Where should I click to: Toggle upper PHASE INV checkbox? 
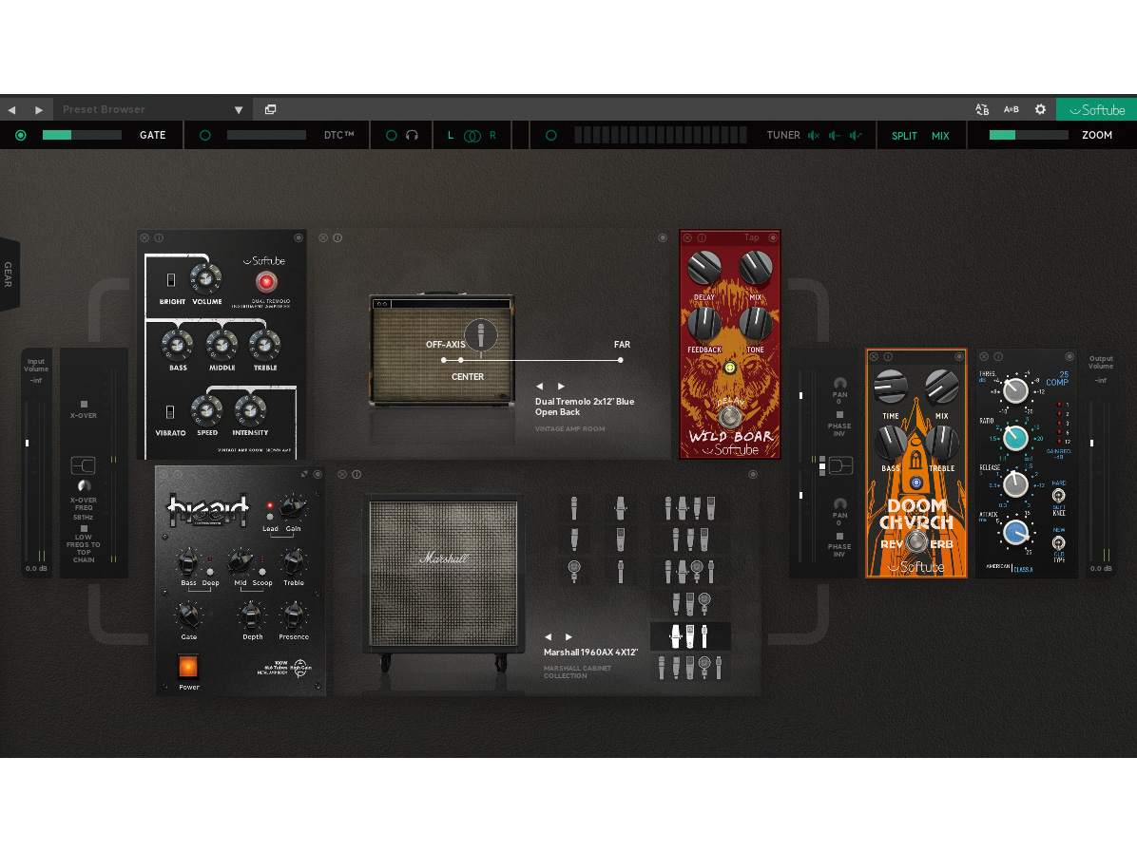(839, 415)
